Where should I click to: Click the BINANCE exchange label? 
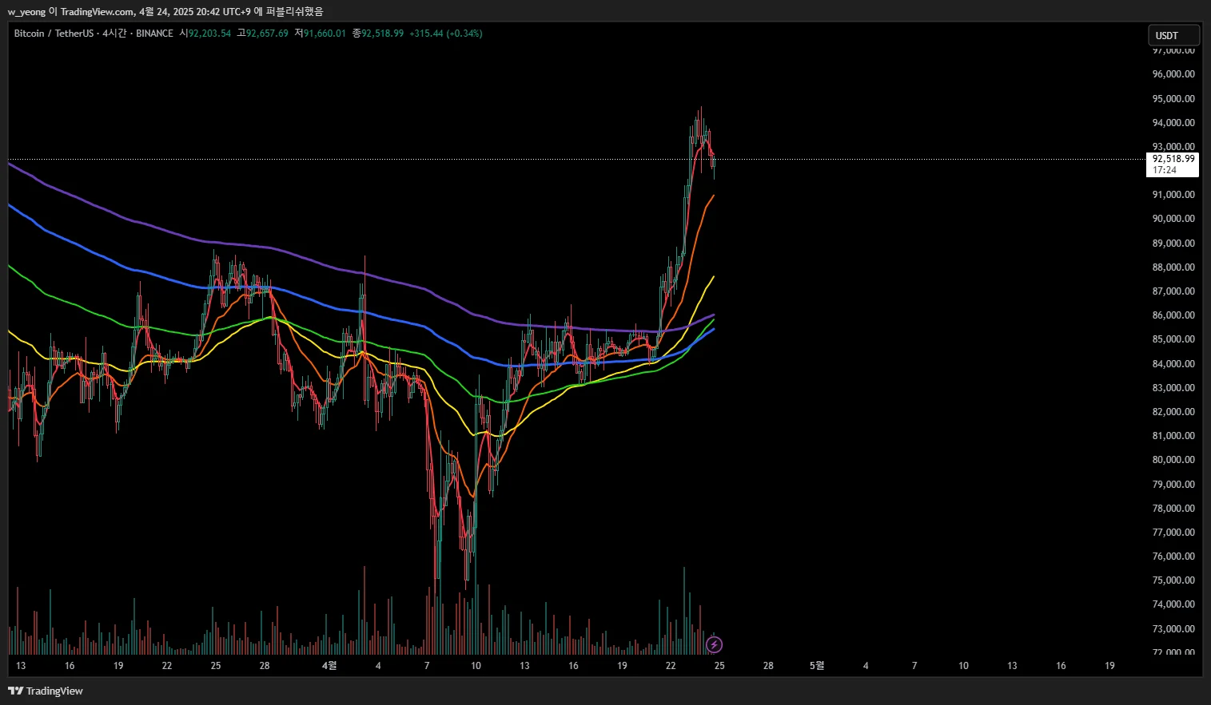coord(154,34)
